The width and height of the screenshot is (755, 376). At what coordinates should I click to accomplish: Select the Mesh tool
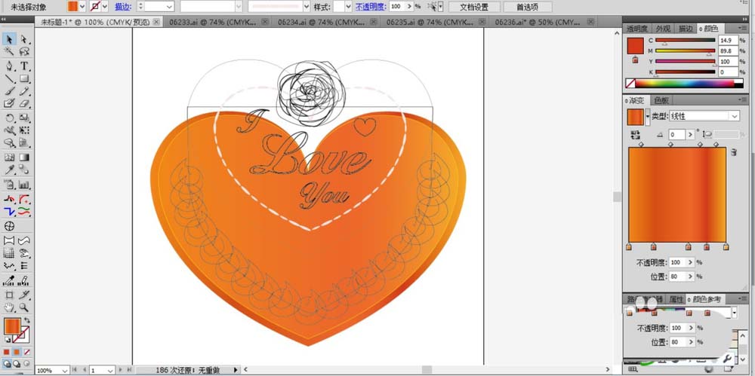tap(9, 157)
